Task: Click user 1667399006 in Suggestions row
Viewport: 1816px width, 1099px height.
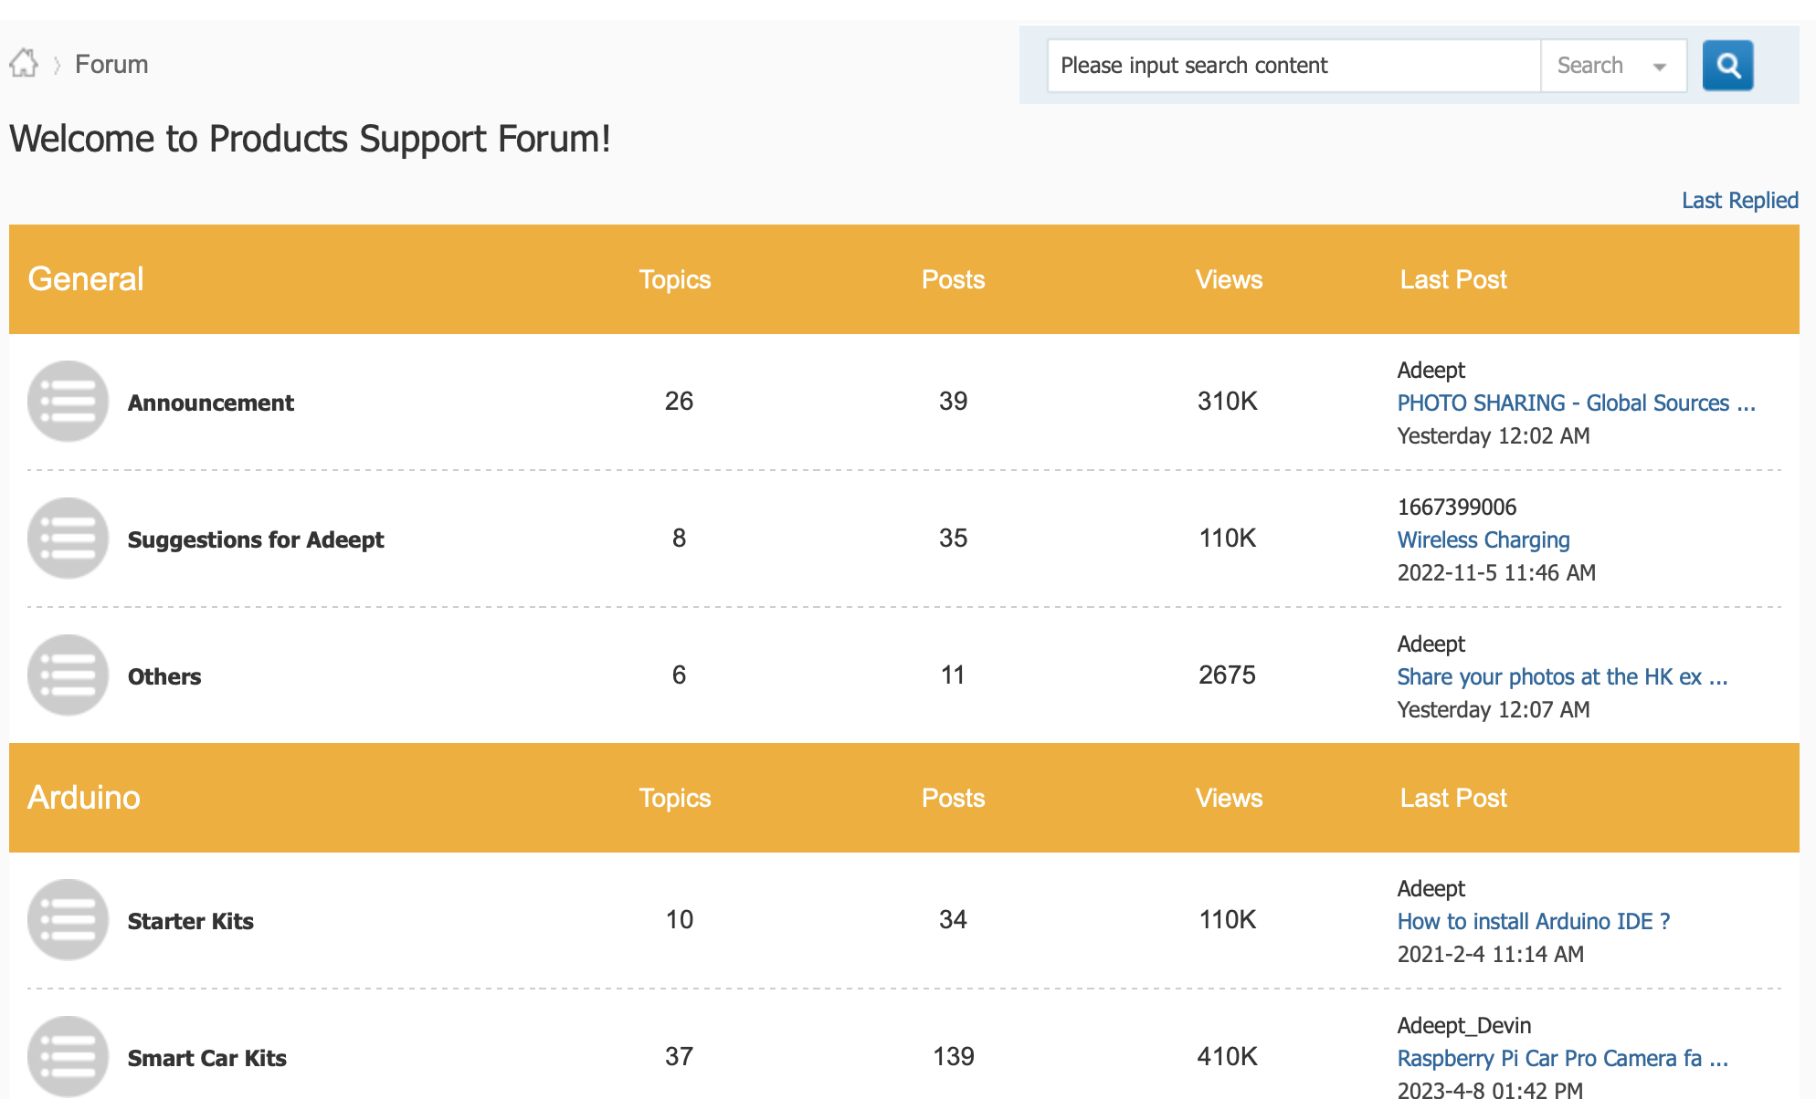Action: click(1457, 507)
